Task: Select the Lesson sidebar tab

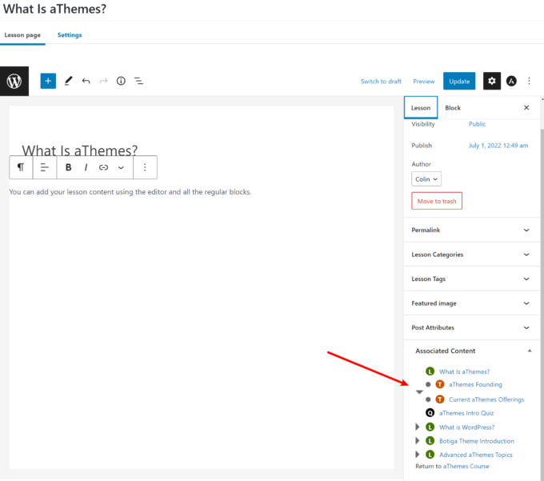Action: tap(421, 107)
